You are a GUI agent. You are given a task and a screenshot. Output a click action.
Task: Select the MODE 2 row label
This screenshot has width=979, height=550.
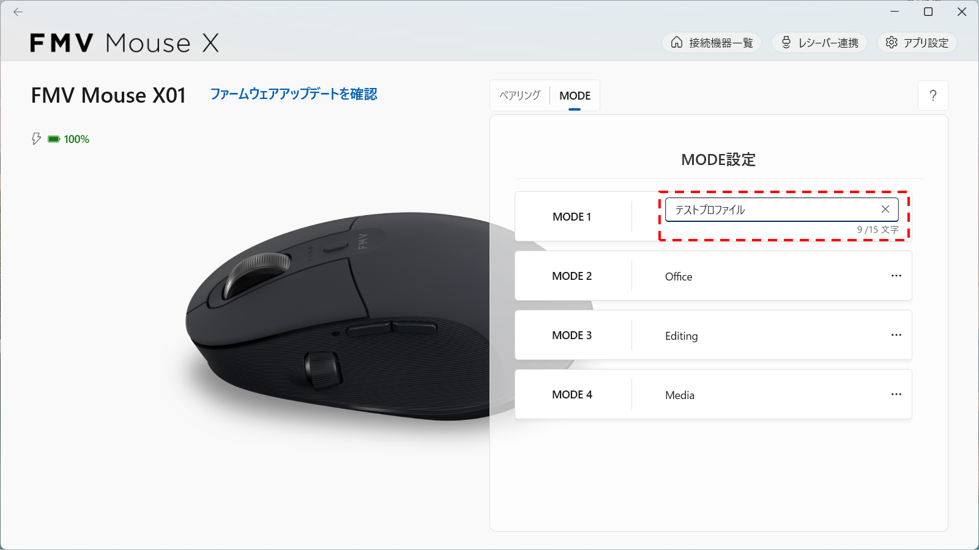[x=572, y=276]
